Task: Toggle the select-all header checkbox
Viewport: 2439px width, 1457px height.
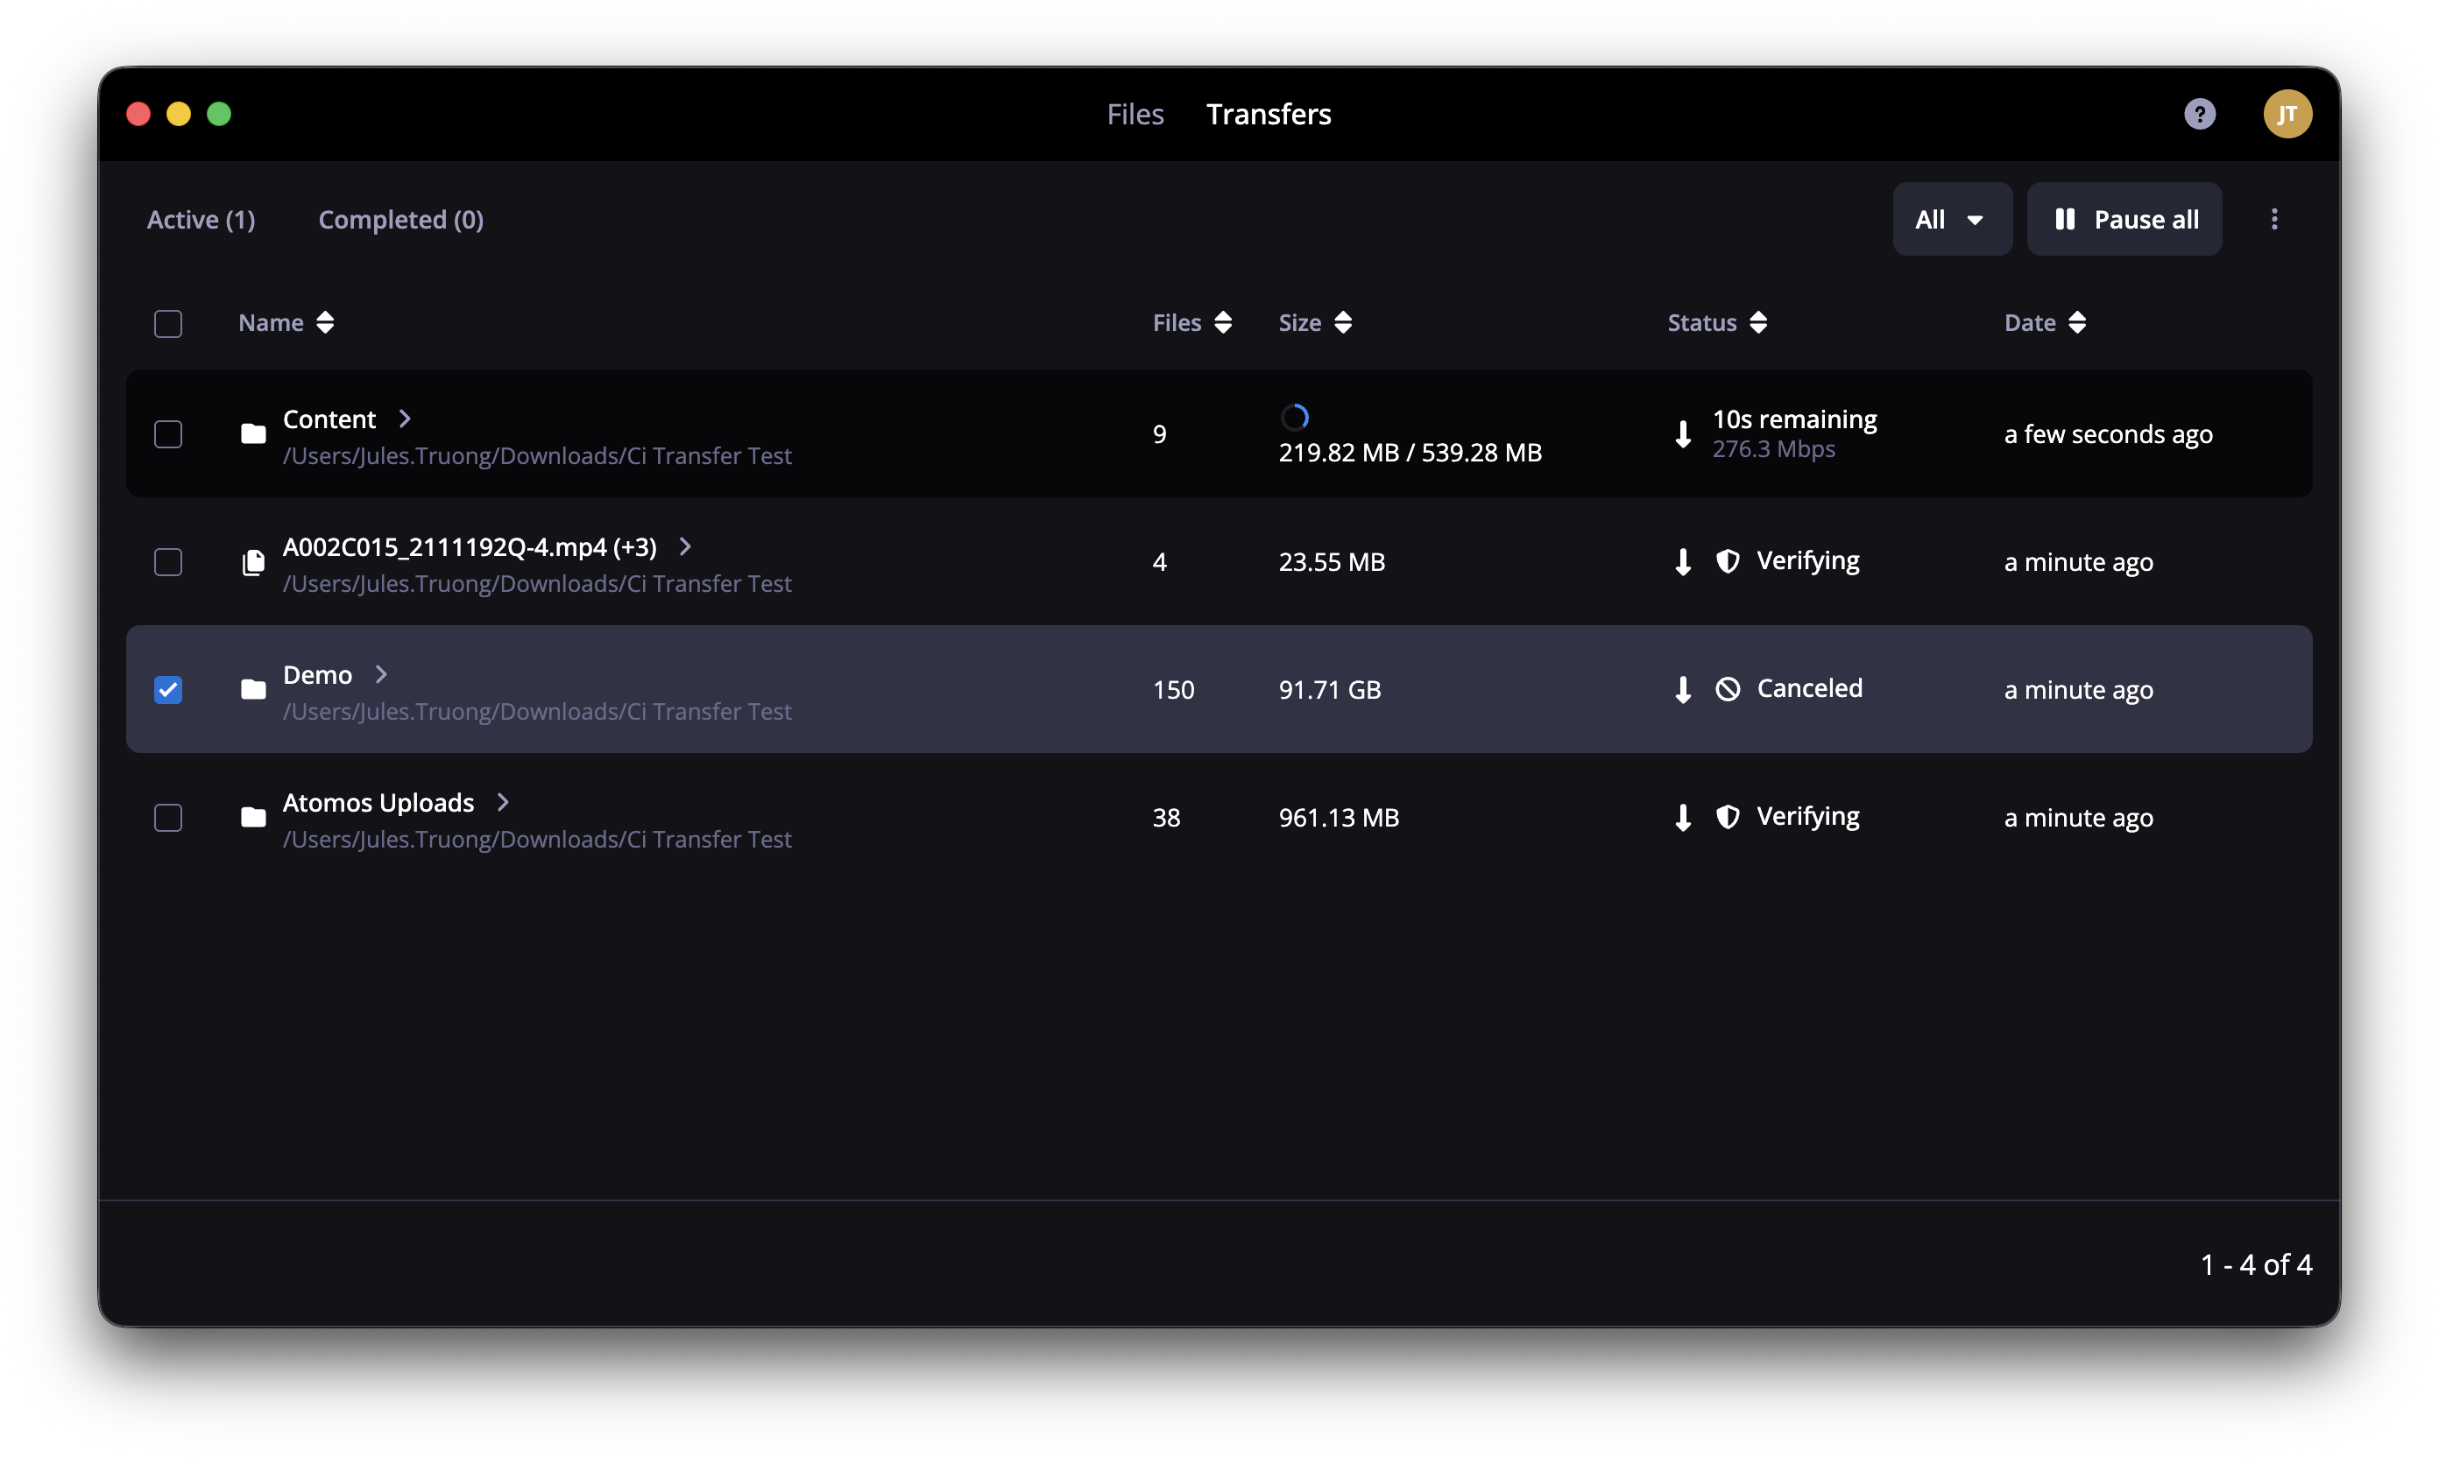Action: pos(168,323)
